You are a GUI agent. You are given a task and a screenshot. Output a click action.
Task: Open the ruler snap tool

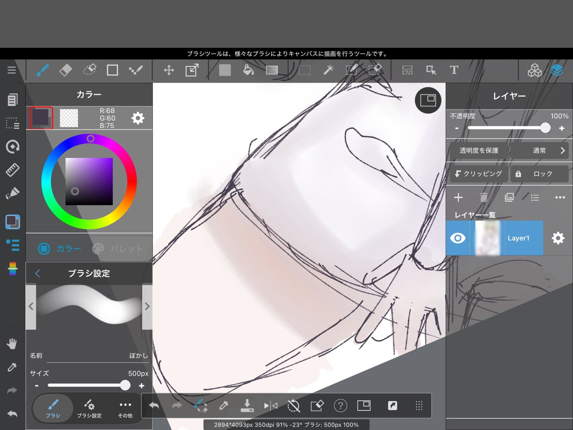pos(12,170)
